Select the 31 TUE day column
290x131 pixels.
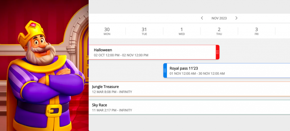click(144, 31)
